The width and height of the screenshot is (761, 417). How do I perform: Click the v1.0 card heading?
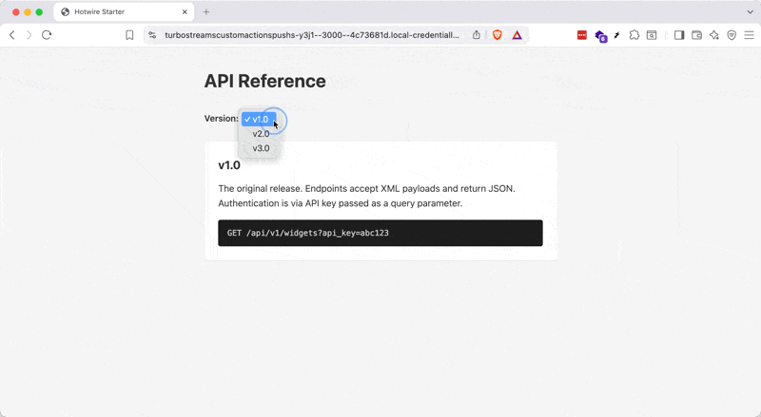(229, 165)
